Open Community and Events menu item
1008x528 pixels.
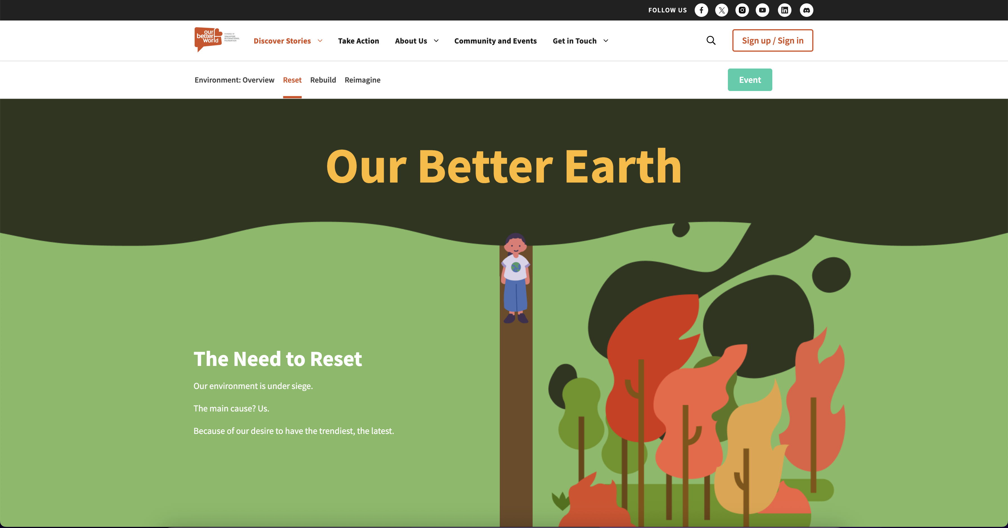(x=495, y=41)
